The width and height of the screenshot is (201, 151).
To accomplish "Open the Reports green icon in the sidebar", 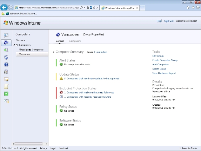I will (6, 94).
